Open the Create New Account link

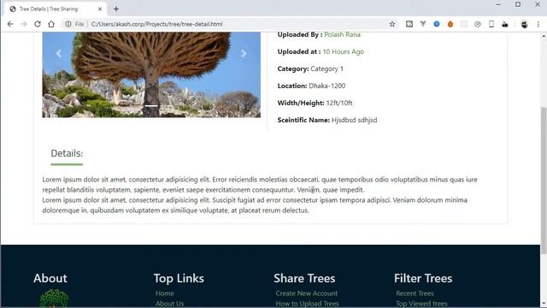pos(307,293)
